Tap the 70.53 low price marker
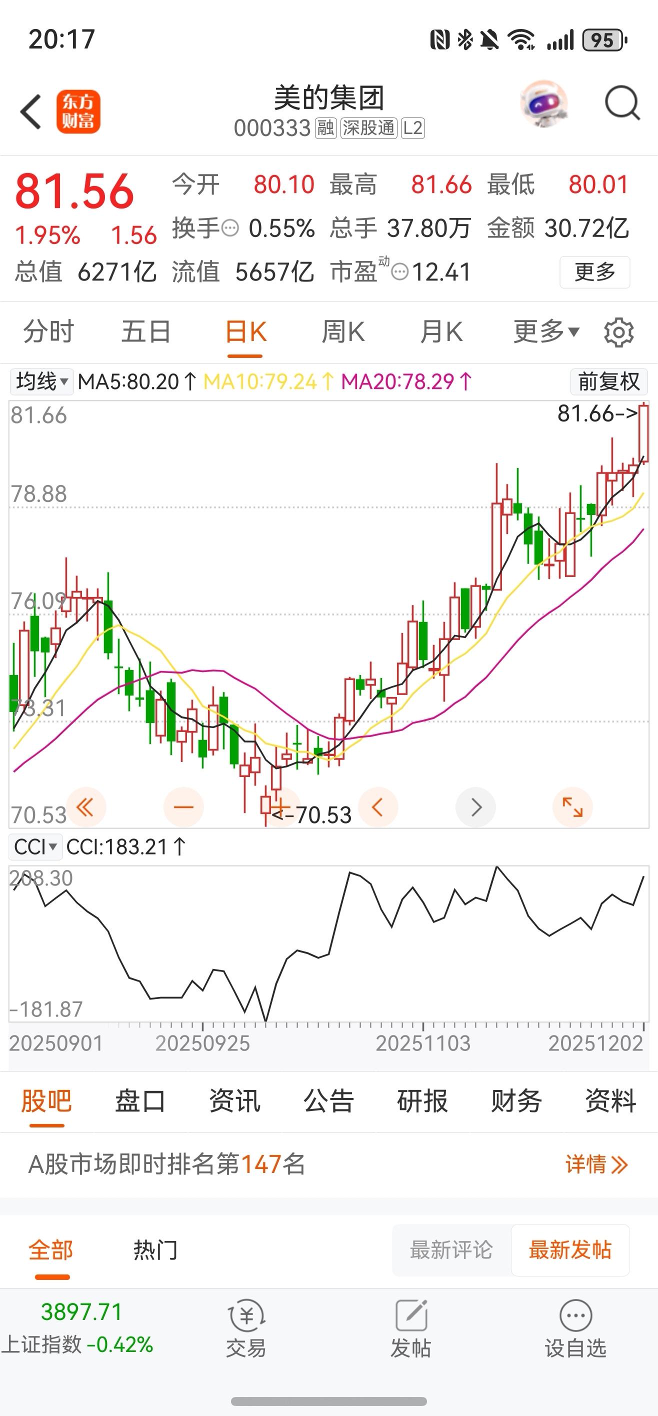Viewport: 658px width, 1416px height. coord(311,814)
